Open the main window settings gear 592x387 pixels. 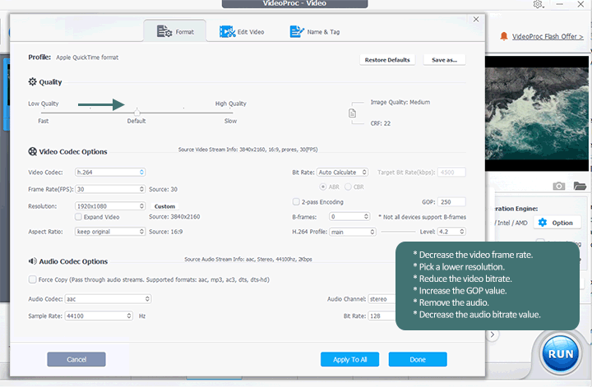tap(538, 4)
